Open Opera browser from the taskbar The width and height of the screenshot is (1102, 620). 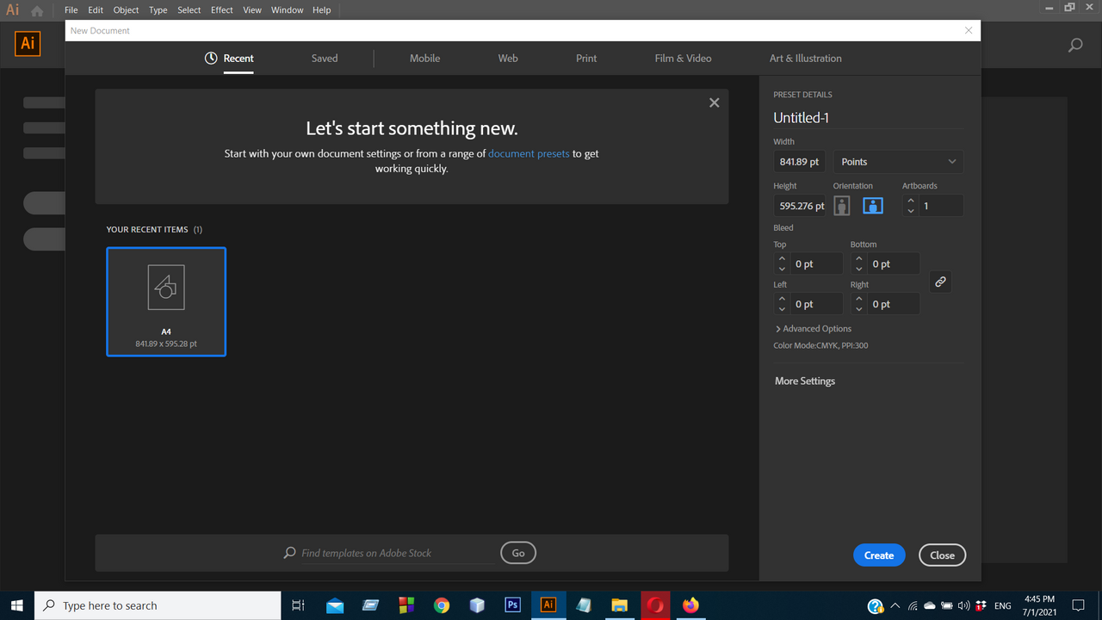(655, 605)
